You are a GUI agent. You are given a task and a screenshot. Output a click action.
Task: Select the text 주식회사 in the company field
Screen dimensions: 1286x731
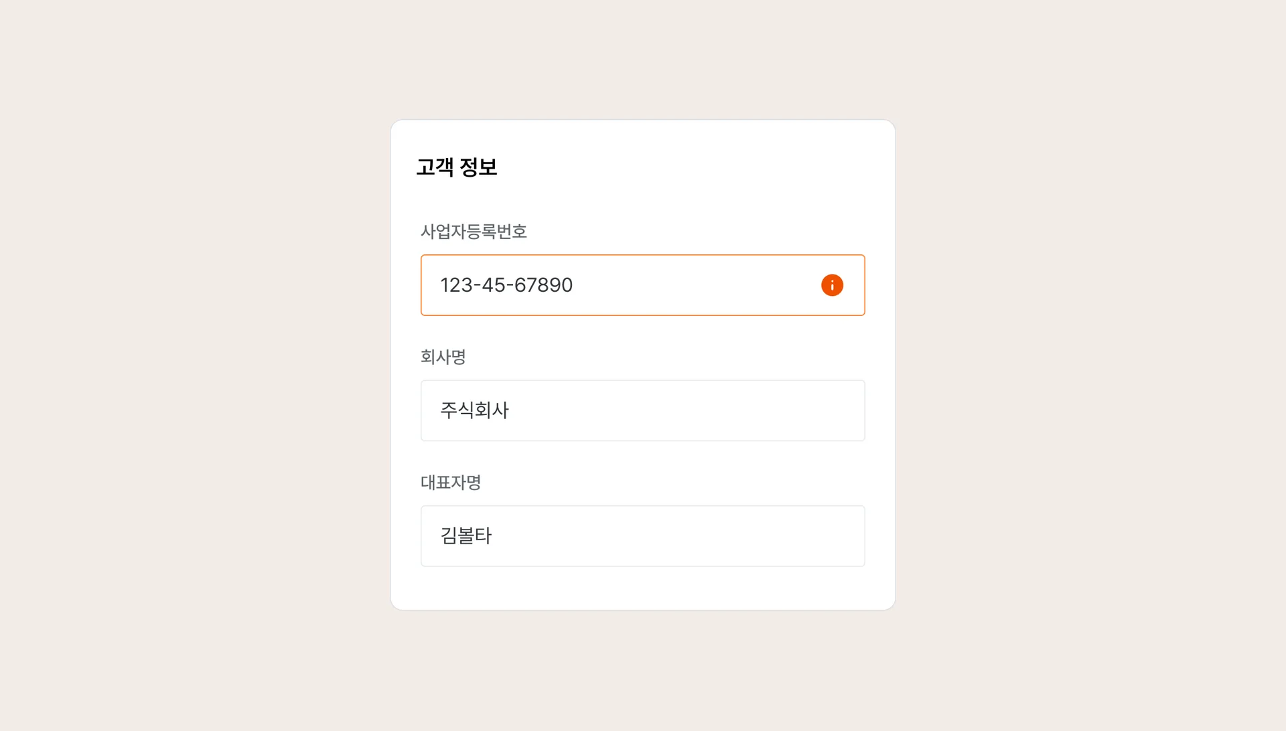pyautogui.click(x=474, y=410)
